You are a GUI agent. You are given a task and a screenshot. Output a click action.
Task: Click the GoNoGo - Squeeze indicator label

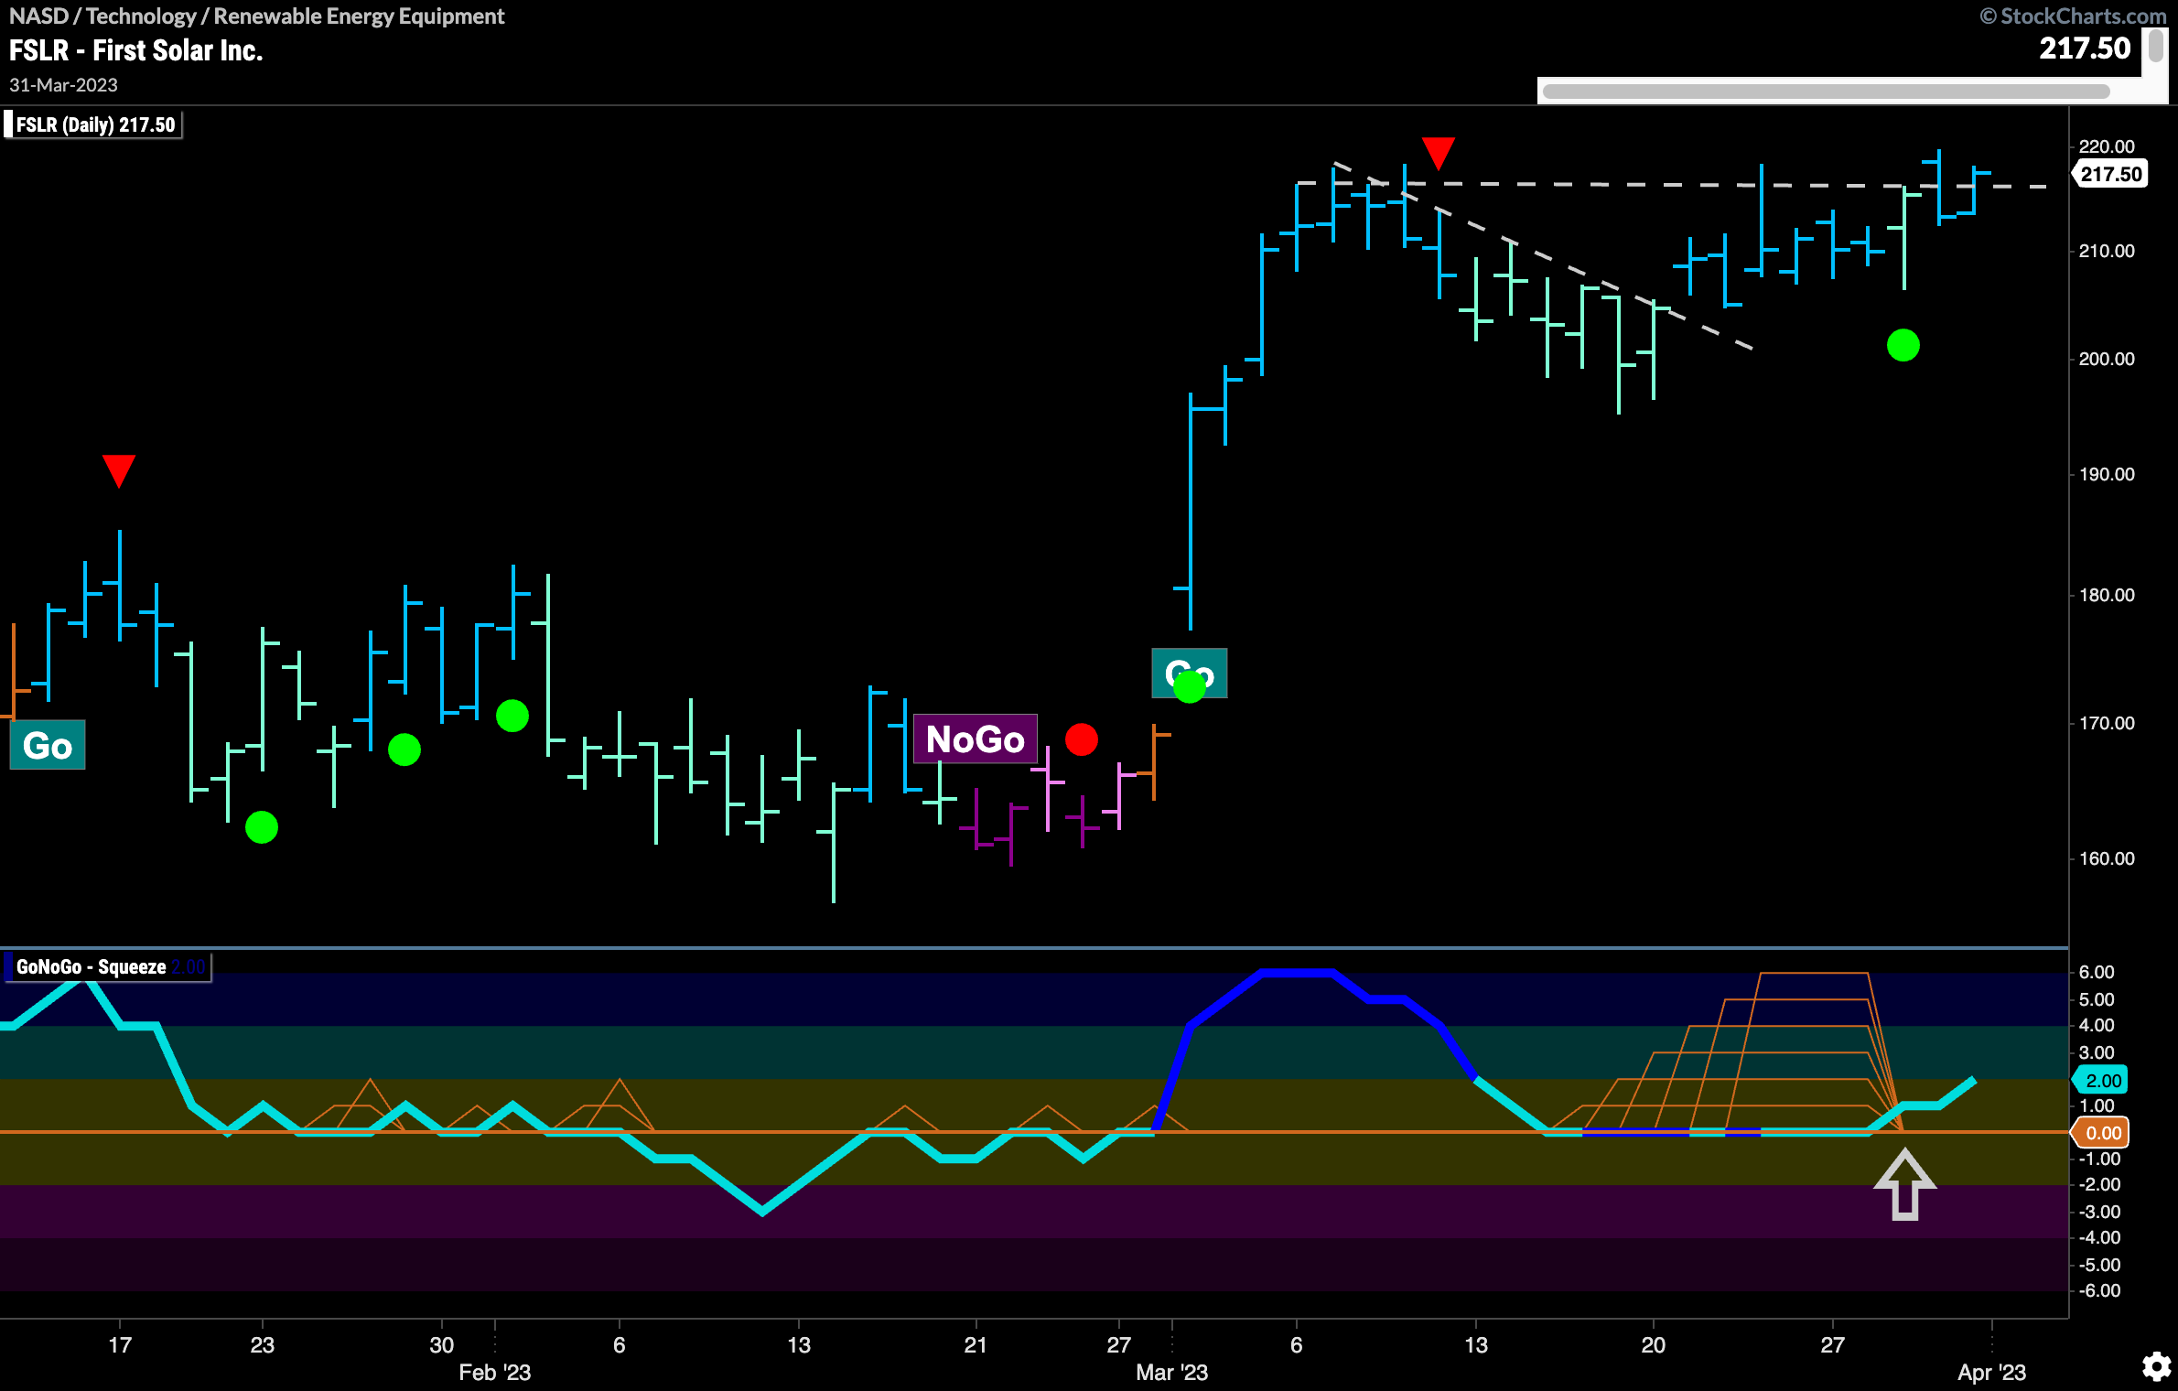click(x=108, y=967)
